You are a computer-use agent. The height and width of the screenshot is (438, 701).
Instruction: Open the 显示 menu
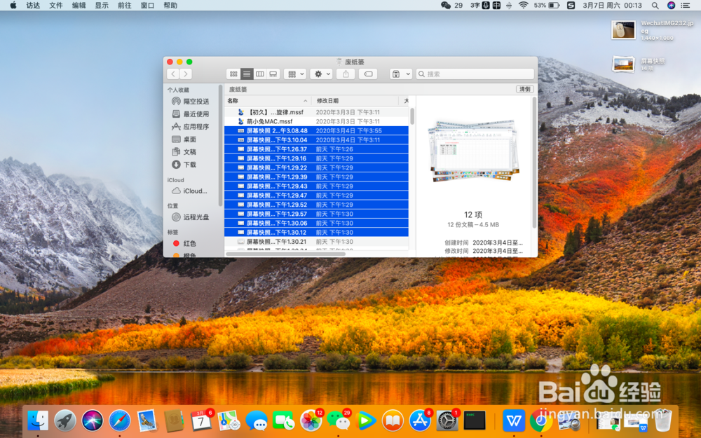coord(102,6)
